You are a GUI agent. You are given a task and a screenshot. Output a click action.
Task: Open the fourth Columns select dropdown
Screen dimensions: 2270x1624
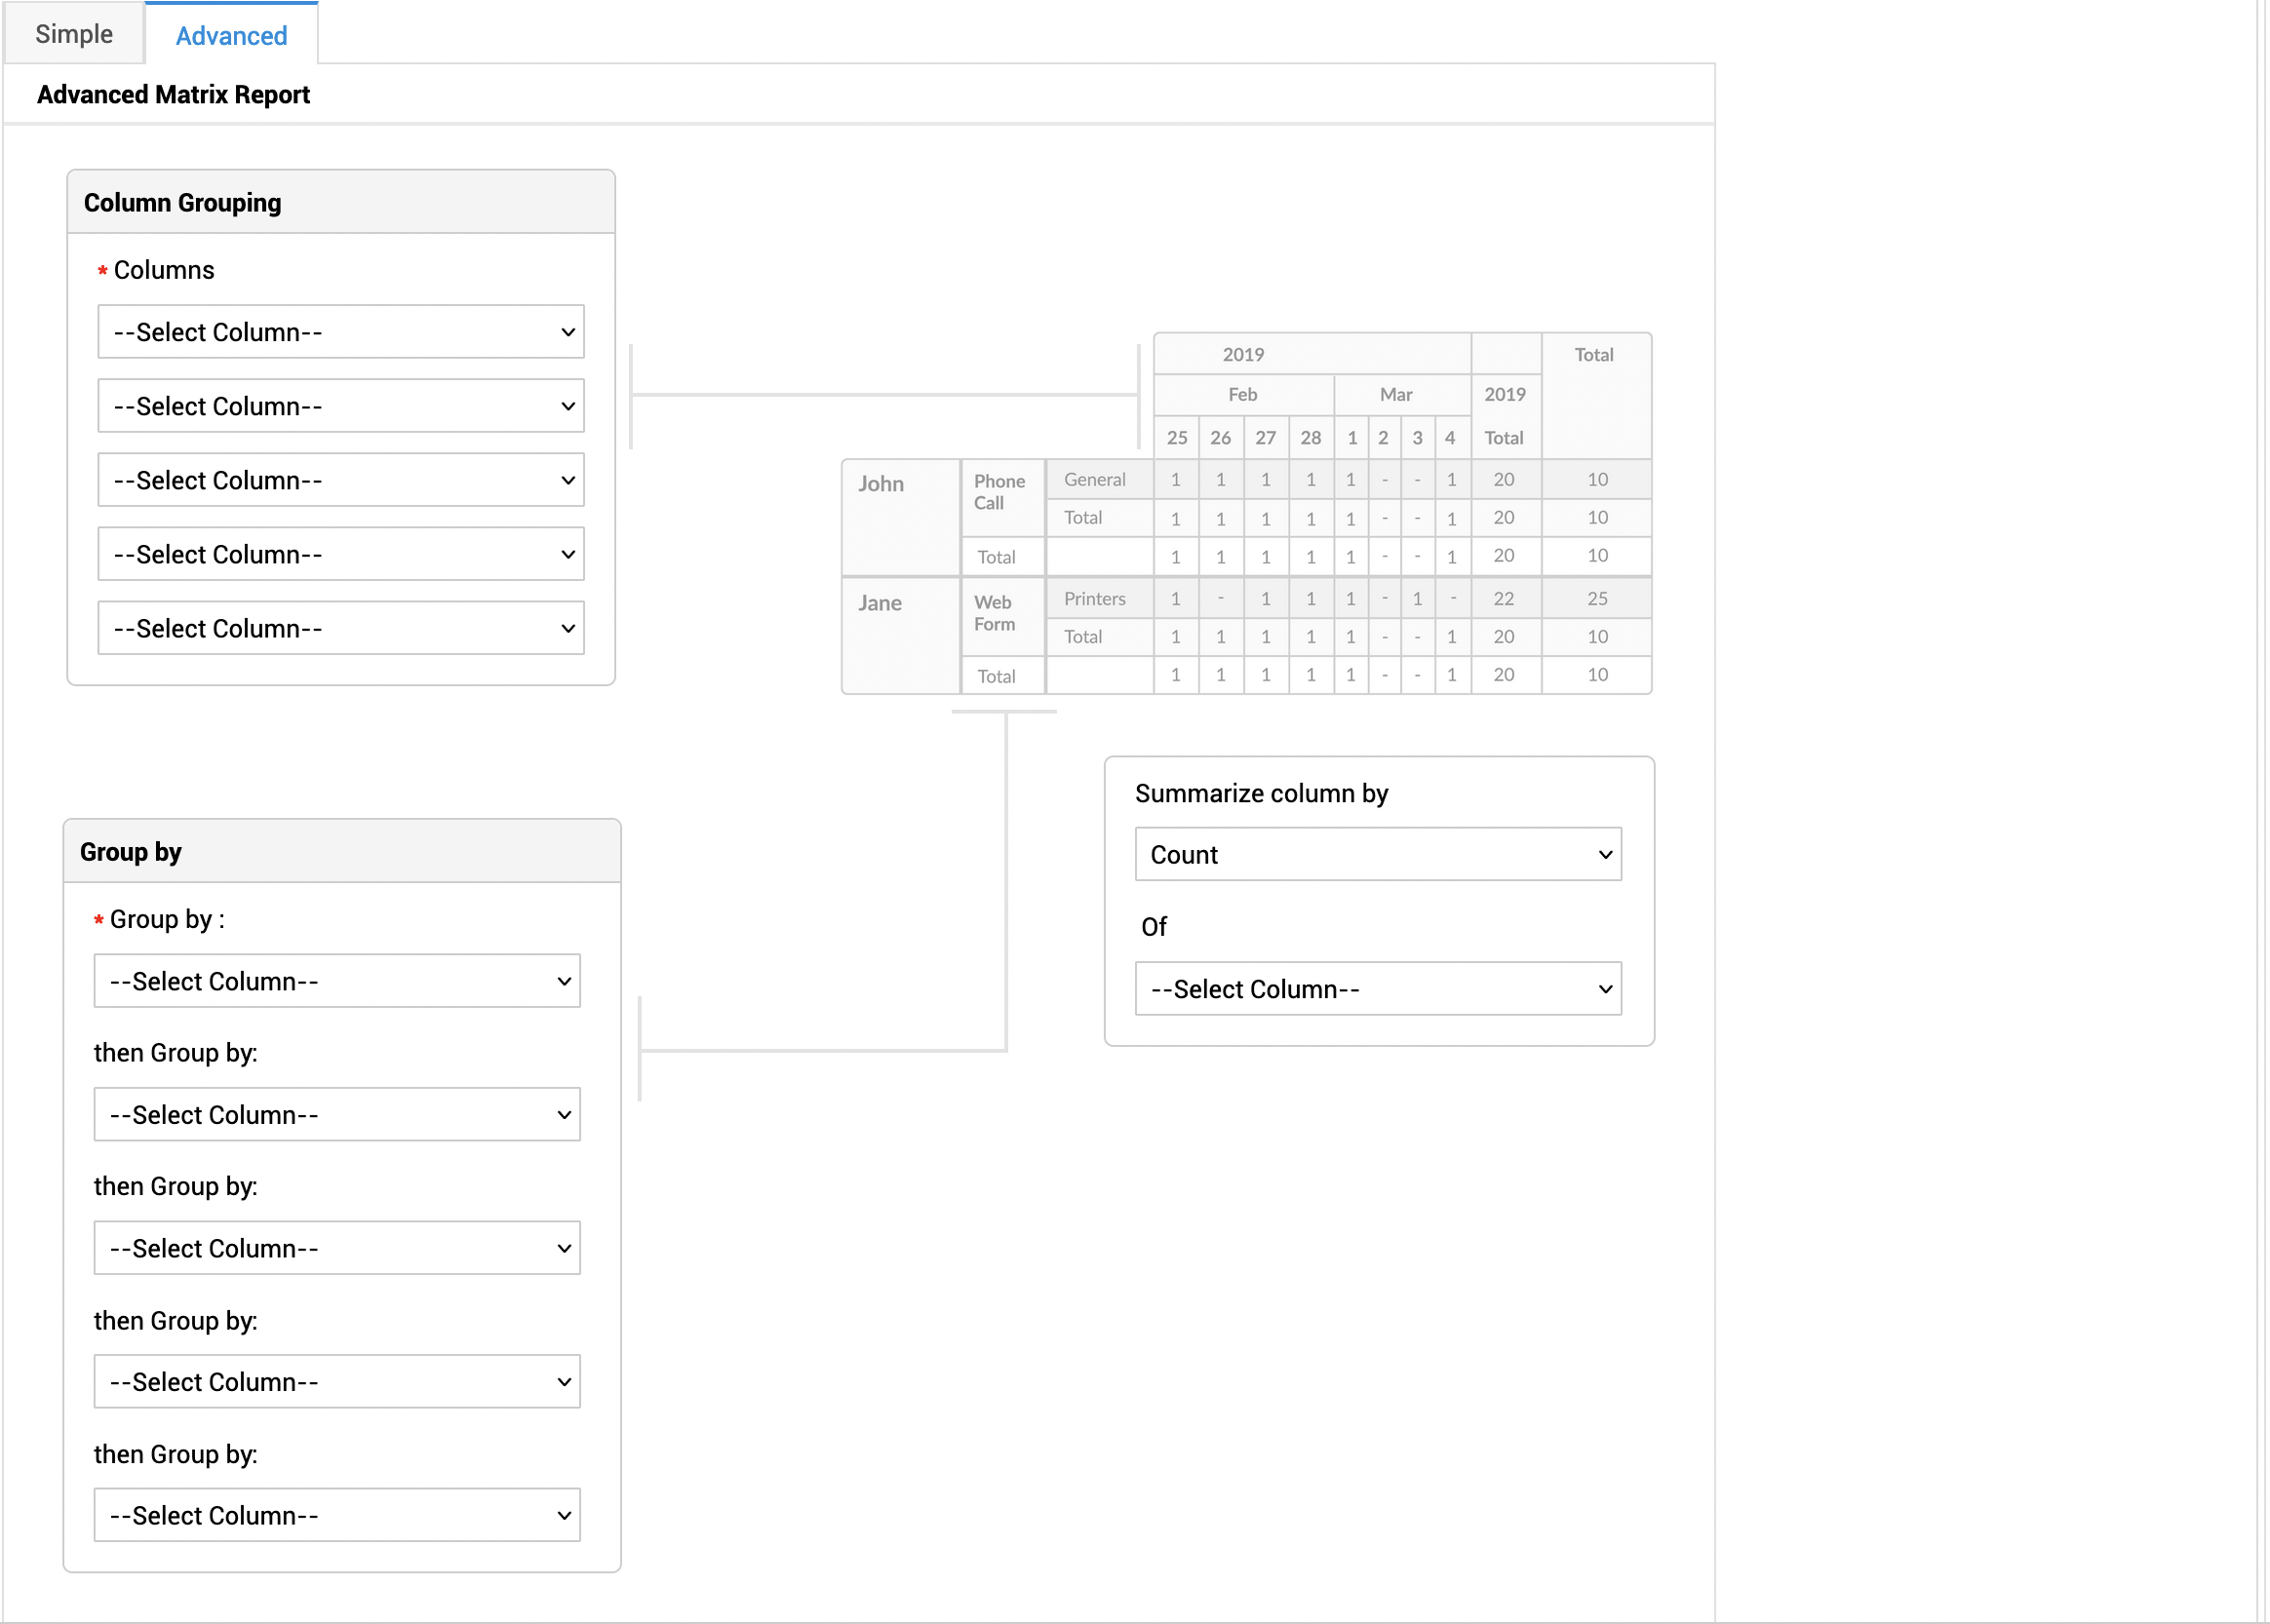340,554
